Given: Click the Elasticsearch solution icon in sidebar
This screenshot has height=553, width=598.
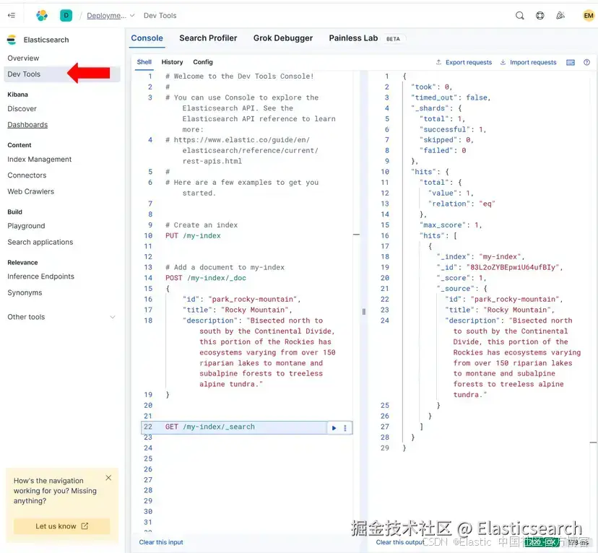Looking at the screenshot, I should click(12, 40).
